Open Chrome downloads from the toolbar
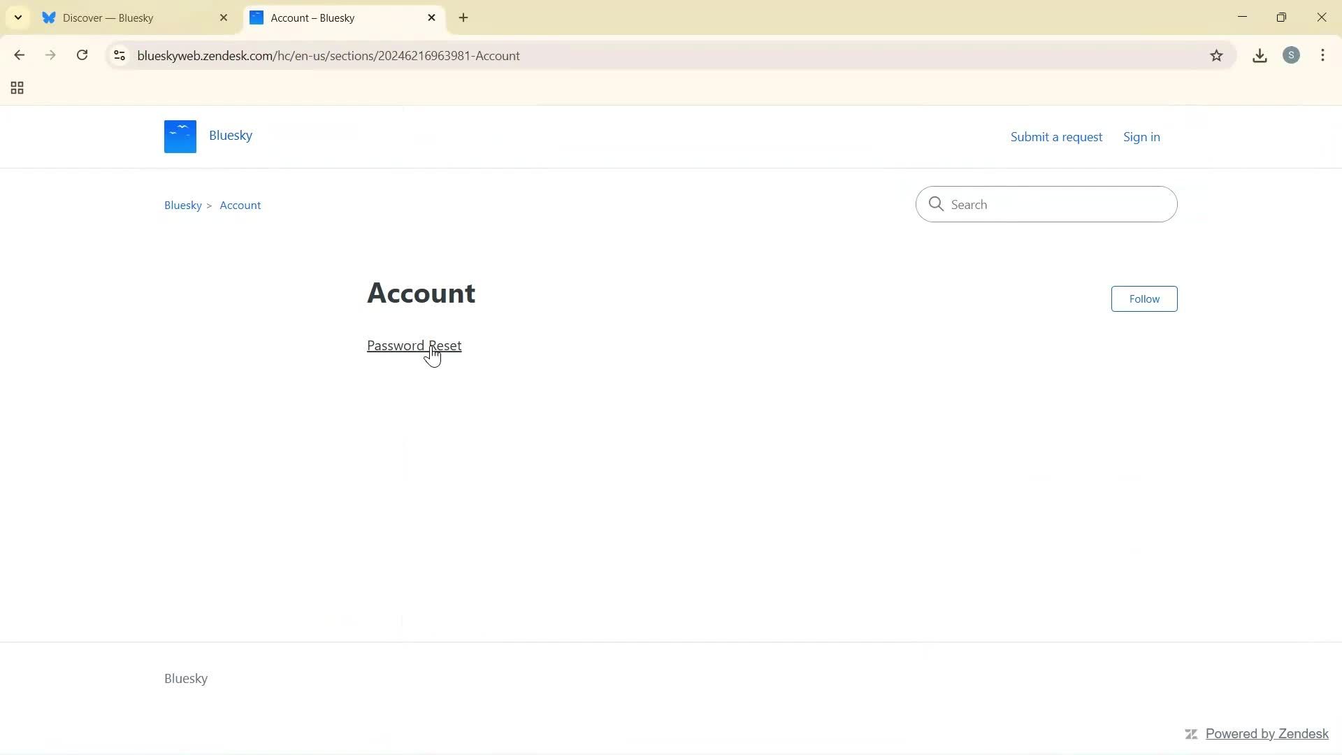The image size is (1342, 755). pos(1260,55)
